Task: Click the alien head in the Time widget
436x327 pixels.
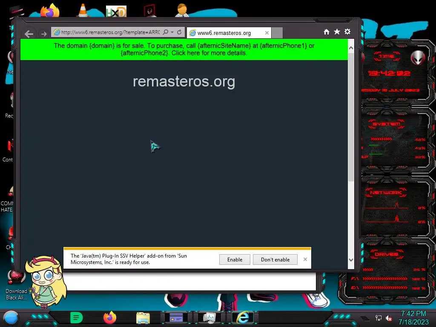Action: (x=418, y=58)
